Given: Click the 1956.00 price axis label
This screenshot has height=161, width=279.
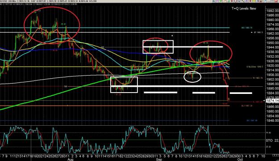Looking at the screenshot, I should (x=272, y=38).
